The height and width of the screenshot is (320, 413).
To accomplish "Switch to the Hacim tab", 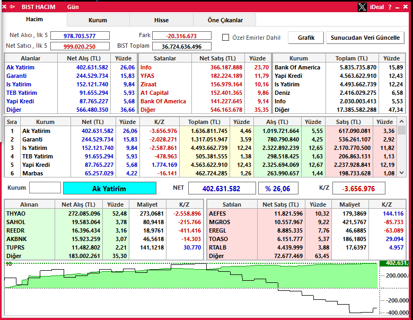I will pyautogui.click(x=34, y=19).
